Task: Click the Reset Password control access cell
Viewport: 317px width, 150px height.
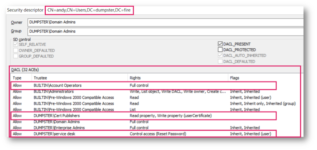Action: (158, 134)
